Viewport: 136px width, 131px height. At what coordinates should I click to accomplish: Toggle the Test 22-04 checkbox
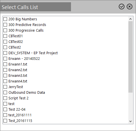pos(5,109)
